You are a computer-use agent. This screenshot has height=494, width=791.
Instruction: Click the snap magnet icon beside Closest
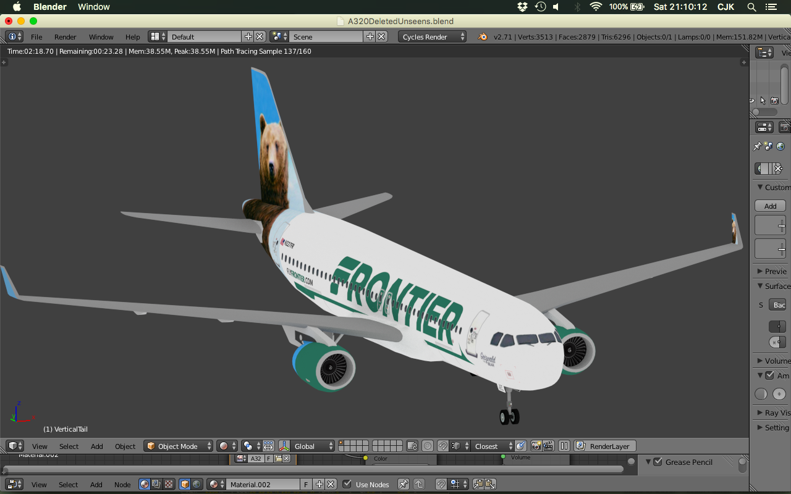(x=443, y=446)
